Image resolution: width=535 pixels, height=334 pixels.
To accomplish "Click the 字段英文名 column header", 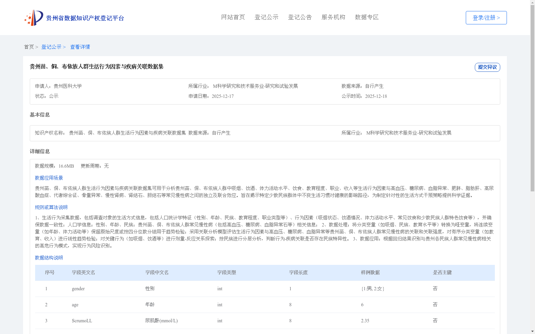I will click(x=84, y=273).
